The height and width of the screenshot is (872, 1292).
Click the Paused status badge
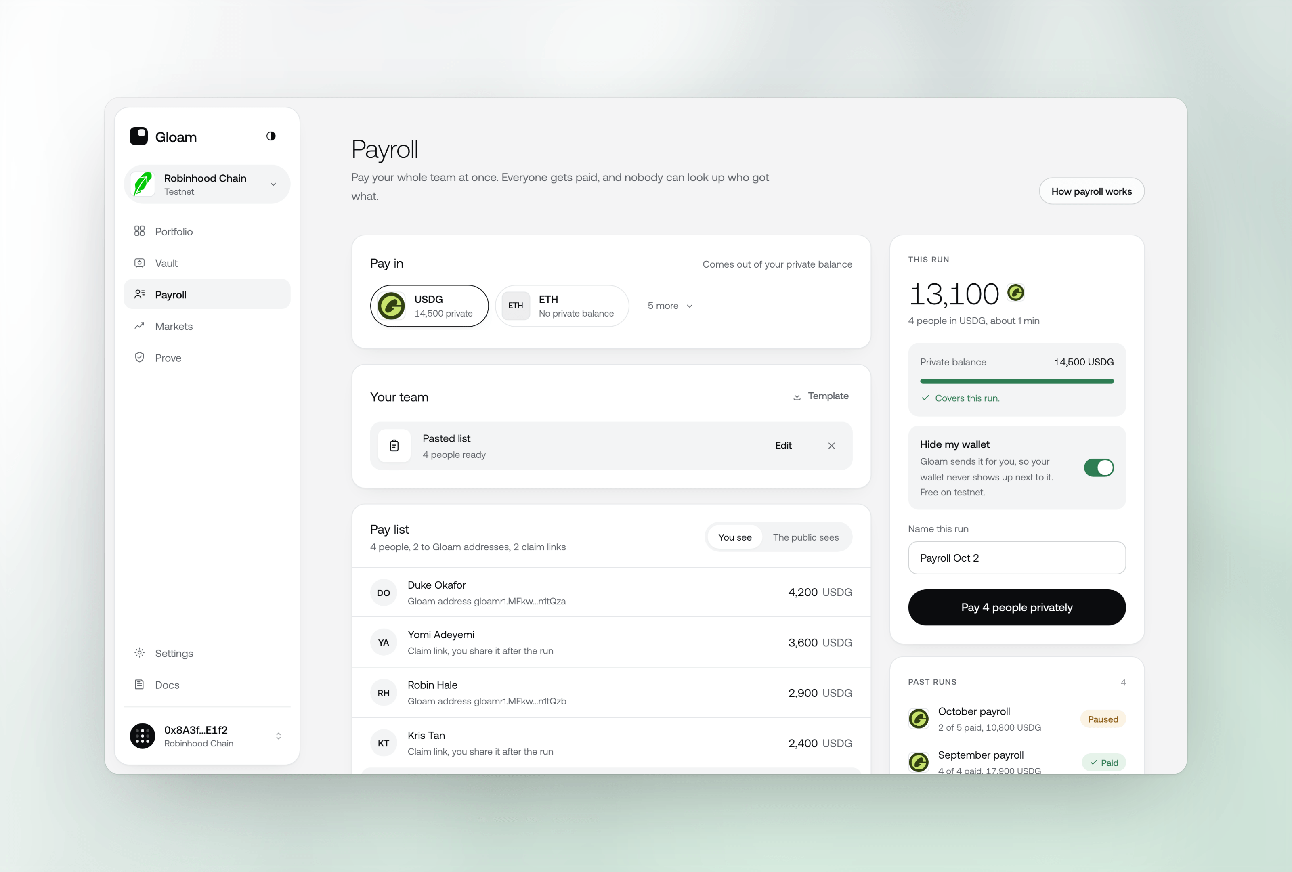(x=1103, y=719)
